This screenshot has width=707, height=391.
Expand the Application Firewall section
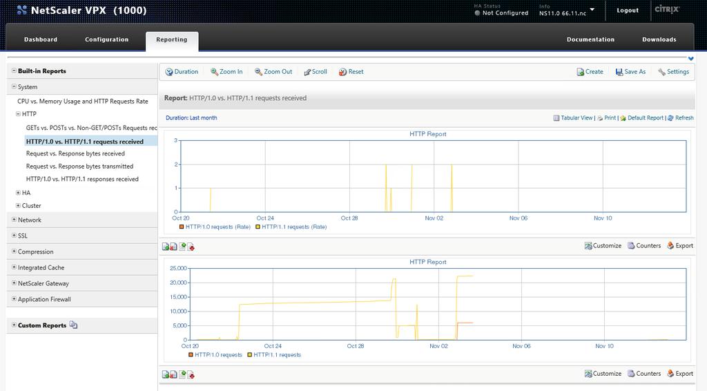14,298
